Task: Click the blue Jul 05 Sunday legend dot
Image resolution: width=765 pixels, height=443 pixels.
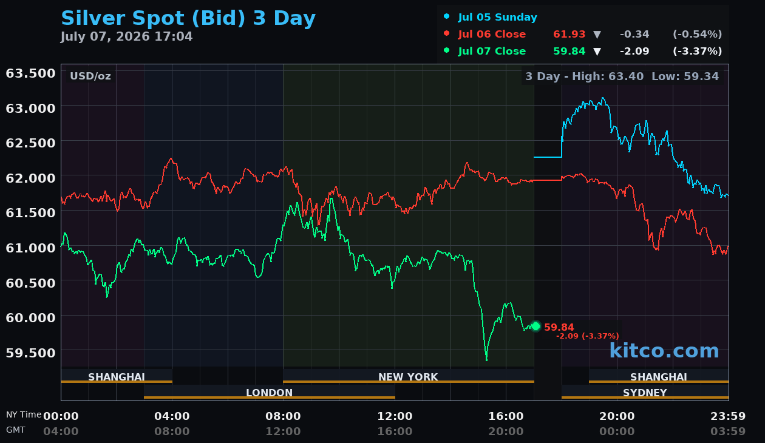Action: [447, 17]
